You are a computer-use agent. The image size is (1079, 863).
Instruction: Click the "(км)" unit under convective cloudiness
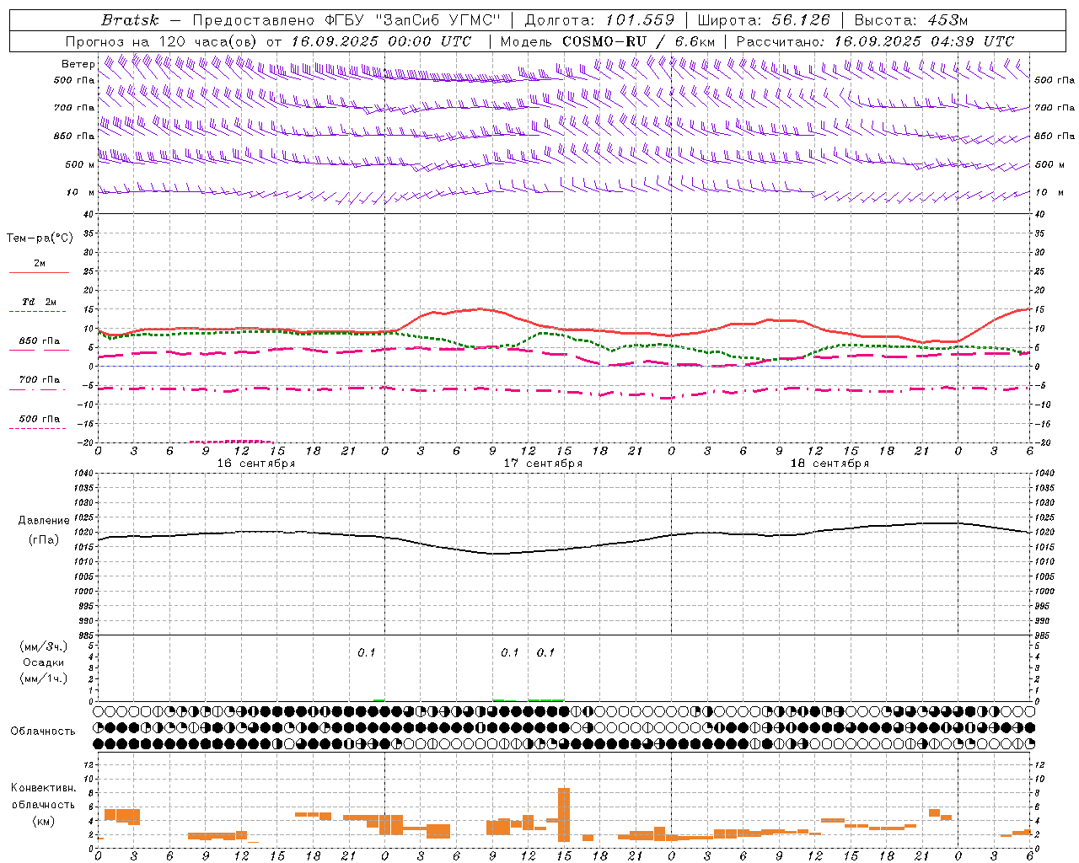[x=44, y=821]
